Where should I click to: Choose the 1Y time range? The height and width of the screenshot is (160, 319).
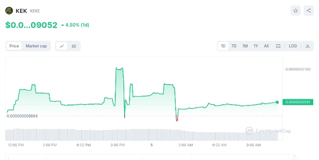(x=256, y=46)
